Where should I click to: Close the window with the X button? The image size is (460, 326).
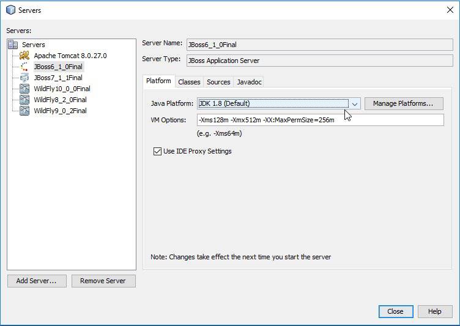coord(450,10)
